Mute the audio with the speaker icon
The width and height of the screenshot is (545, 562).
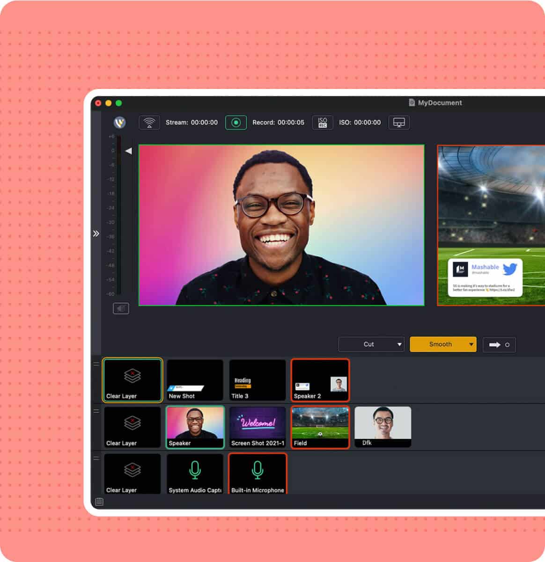120,308
